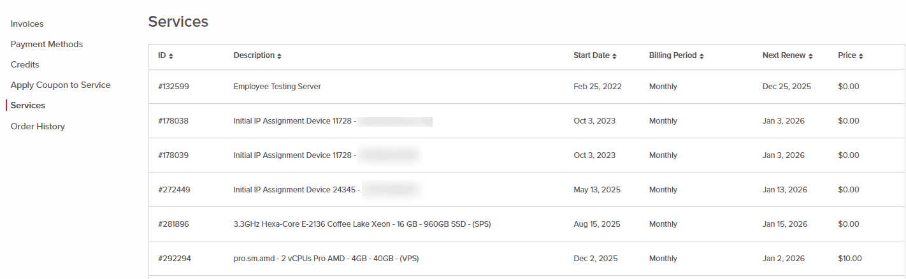This screenshot has width=906, height=279.
Task: Open service ID #178038
Action: pyautogui.click(x=173, y=121)
